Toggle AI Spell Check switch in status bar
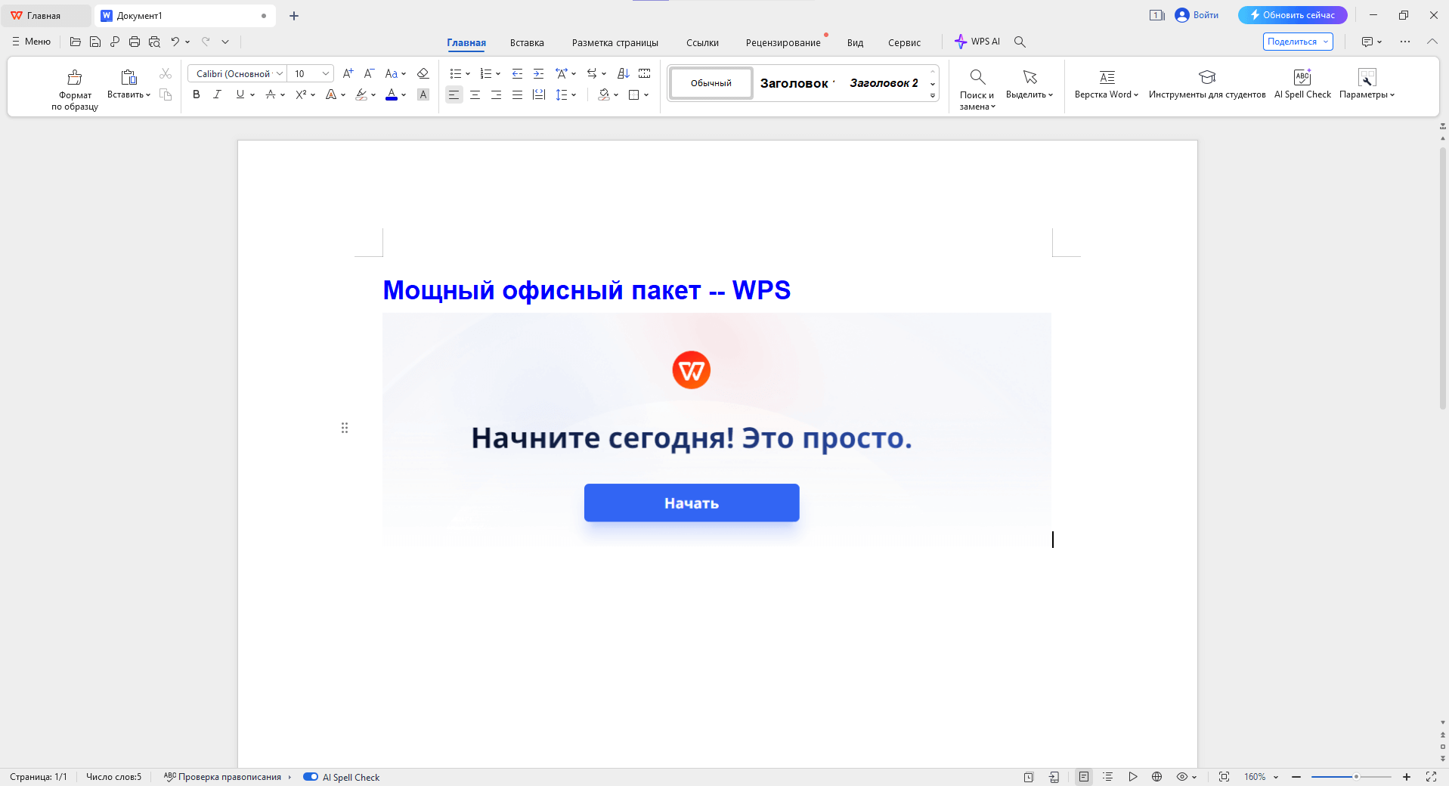The width and height of the screenshot is (1449, 786). click(x=311, y=777)
